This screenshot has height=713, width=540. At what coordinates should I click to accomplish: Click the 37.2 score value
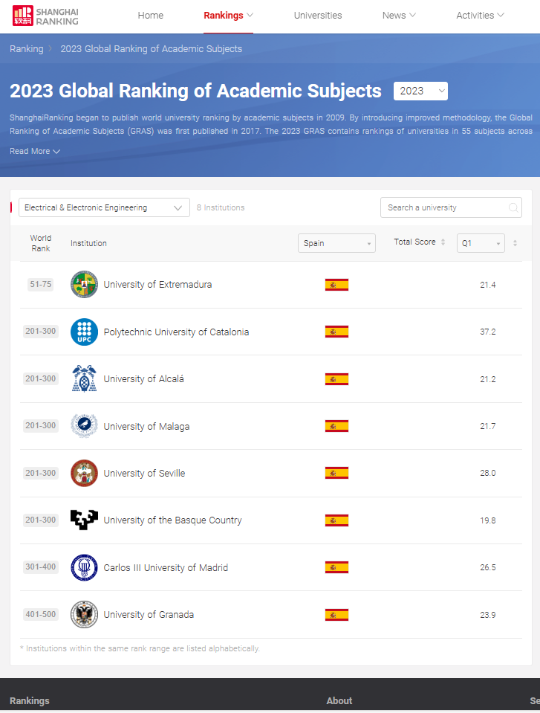pos(488,332)
